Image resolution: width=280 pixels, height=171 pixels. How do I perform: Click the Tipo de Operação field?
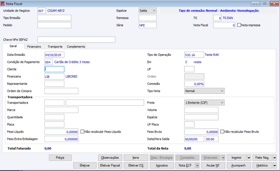coord(194,55)
